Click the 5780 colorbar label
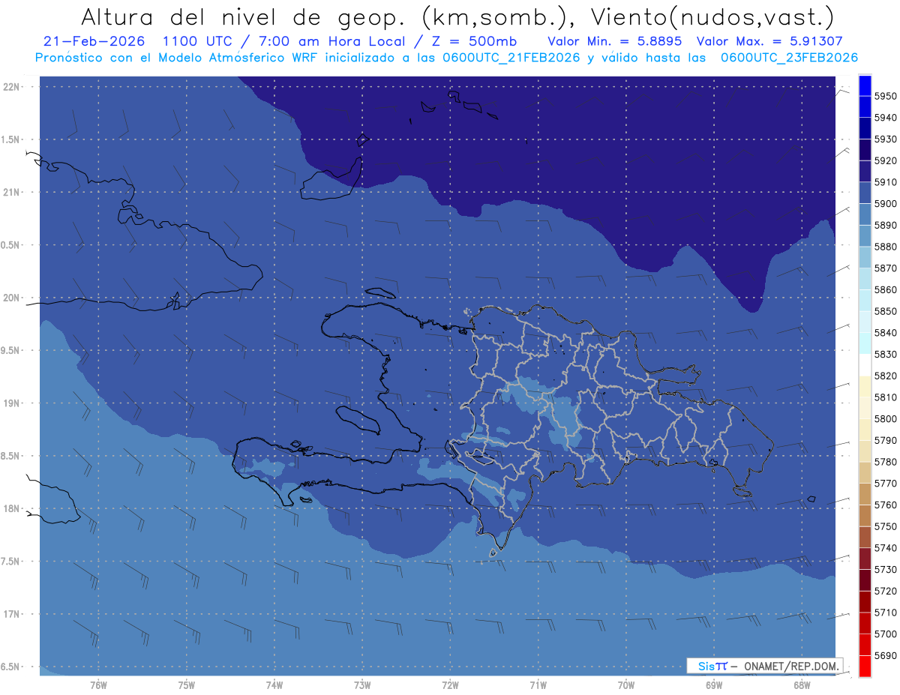Viewport: 900px width, 695px height. click(885, 462)
